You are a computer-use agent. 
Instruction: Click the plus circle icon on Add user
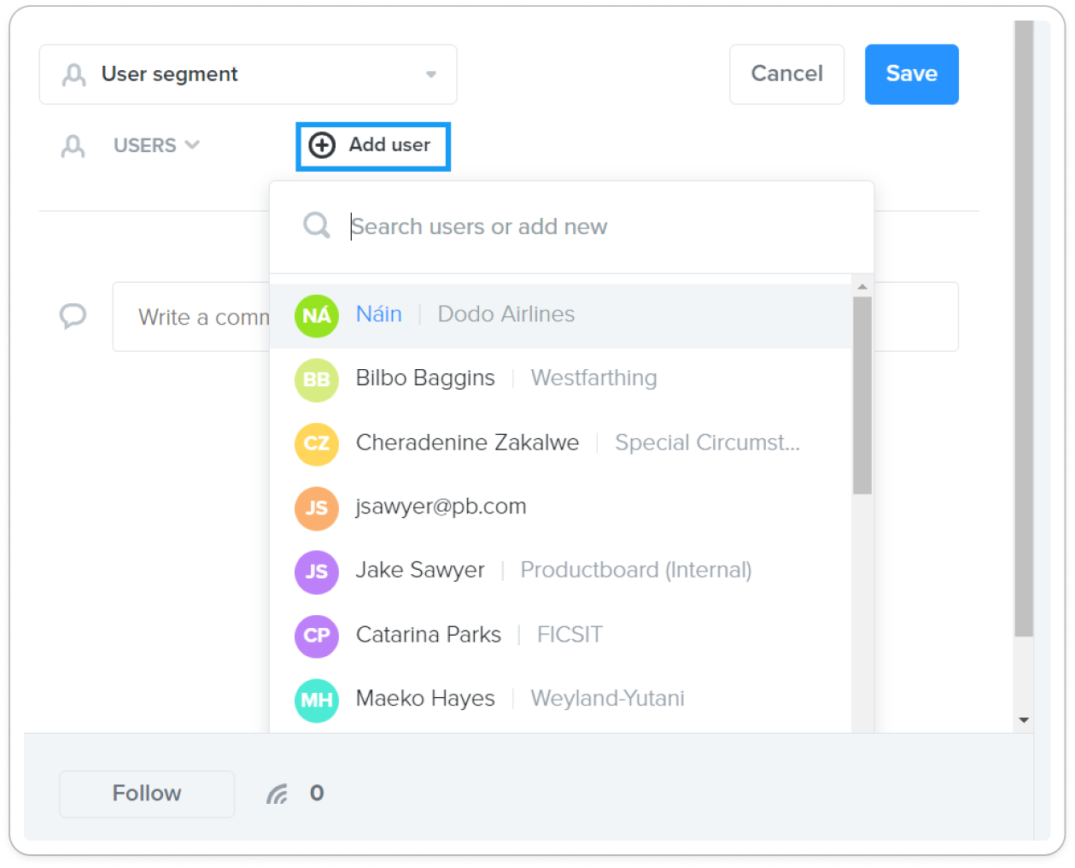322,145
